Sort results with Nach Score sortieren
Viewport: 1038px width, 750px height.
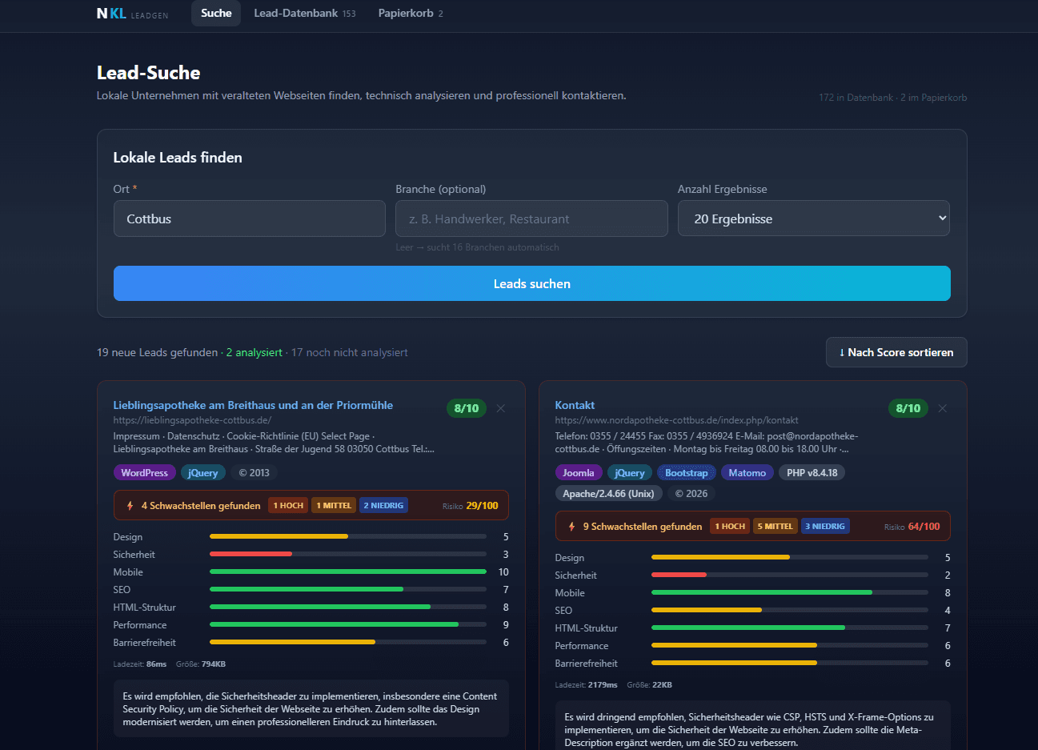[896, 352]
